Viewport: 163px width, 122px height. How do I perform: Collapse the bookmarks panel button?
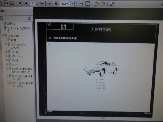(x=31, y=11)
